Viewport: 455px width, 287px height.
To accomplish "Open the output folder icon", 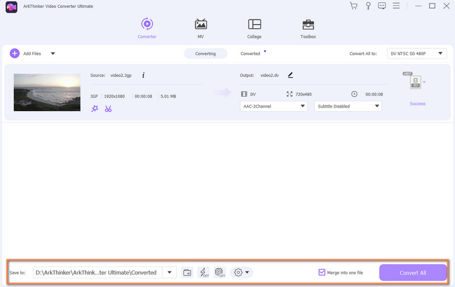I will [x=187, y=272].
